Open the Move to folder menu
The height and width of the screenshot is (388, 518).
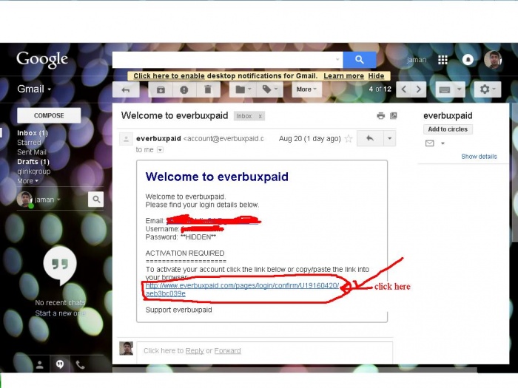(x=243, y=89)
